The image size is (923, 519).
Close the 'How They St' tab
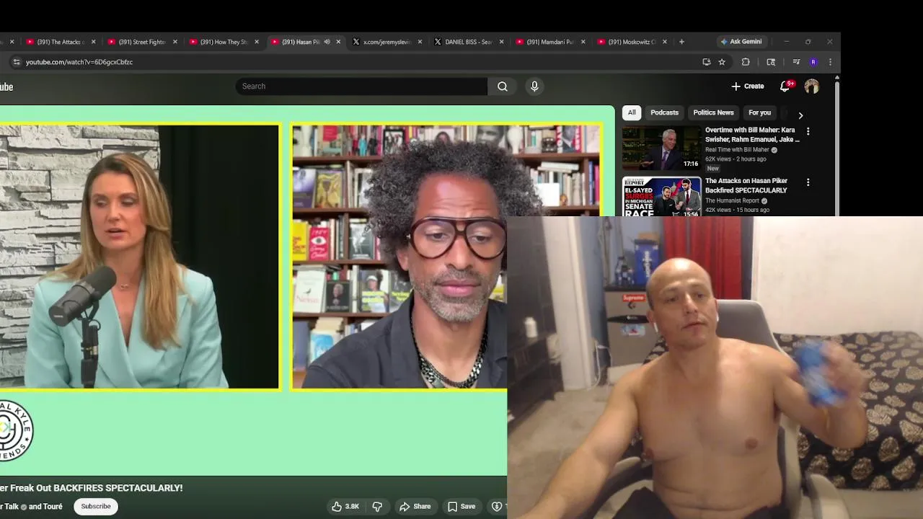257,42
